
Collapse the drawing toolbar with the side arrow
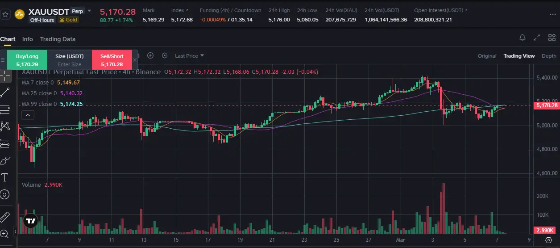16,231
